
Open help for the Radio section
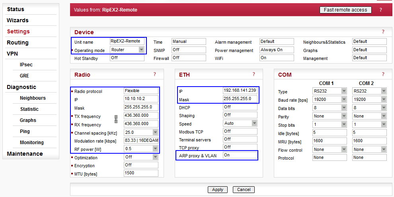(x=154, y=74)
